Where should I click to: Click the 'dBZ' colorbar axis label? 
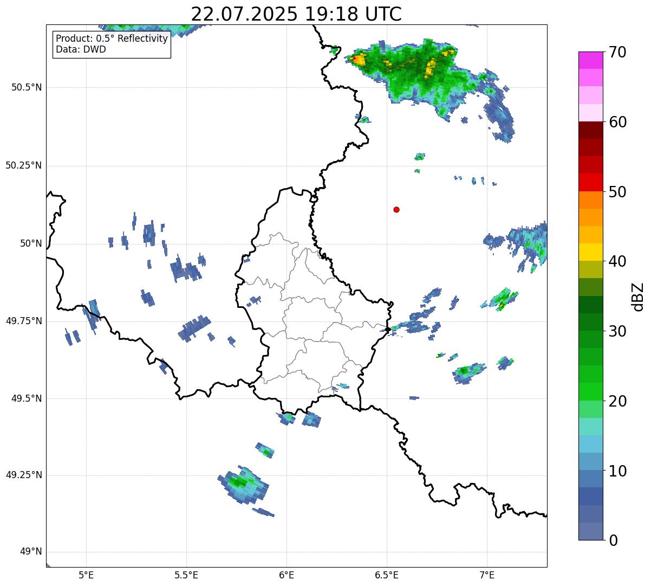tap(637, 296)
